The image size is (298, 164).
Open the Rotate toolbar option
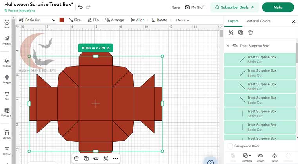(x=159, y=20)
